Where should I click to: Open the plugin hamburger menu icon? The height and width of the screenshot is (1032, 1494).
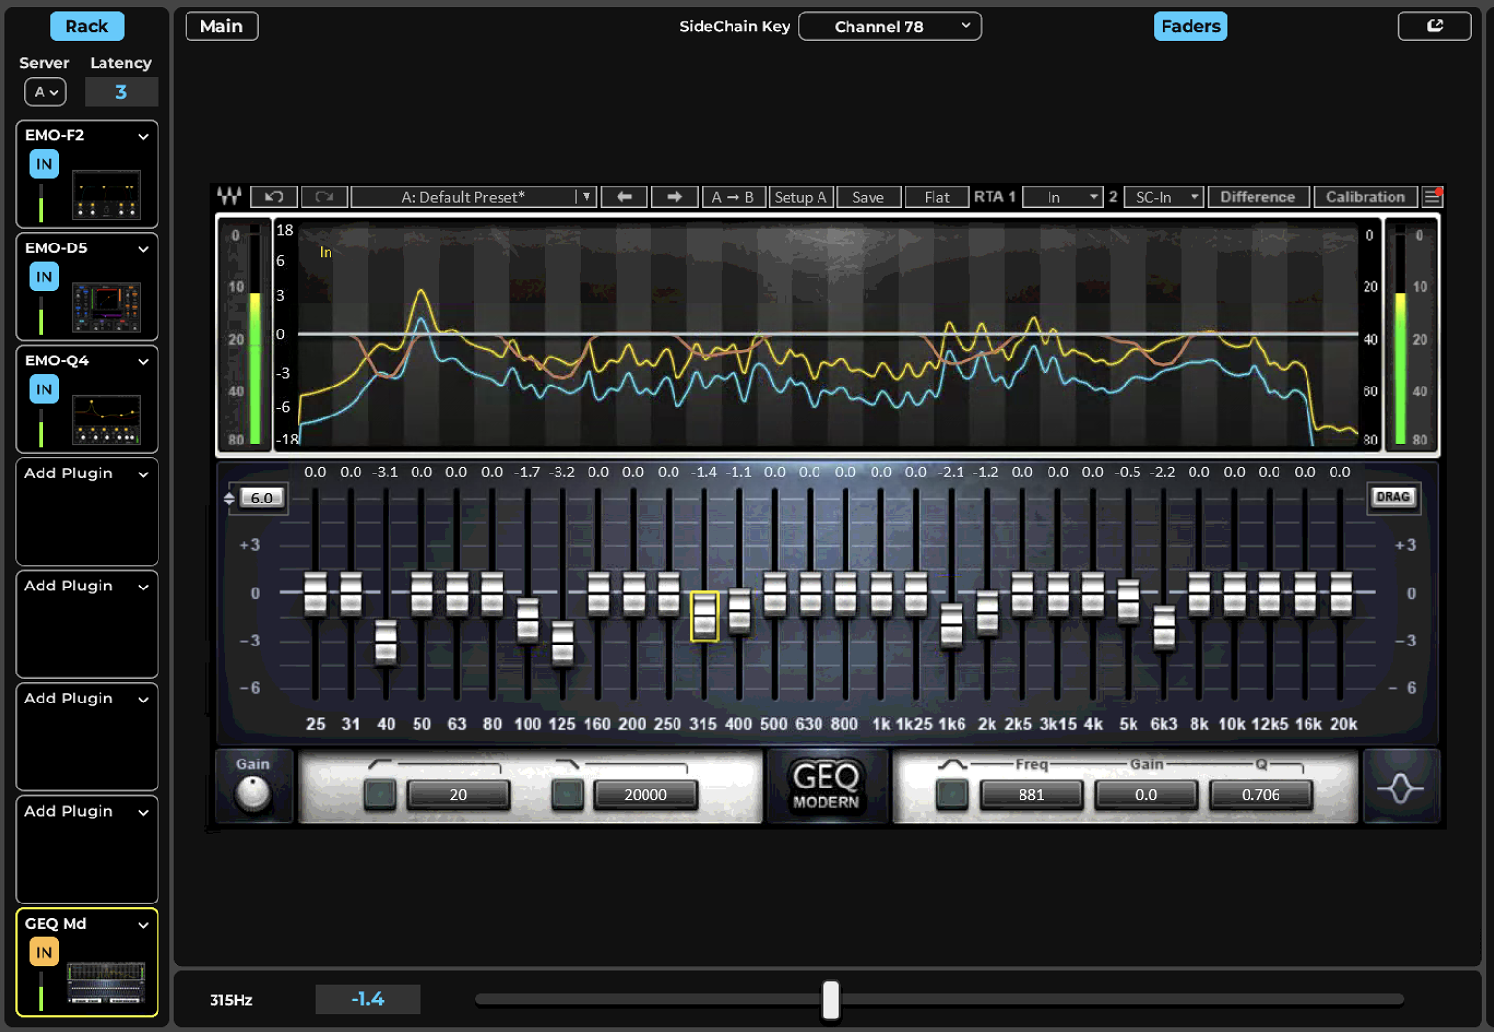click(x=1432, y=197)
